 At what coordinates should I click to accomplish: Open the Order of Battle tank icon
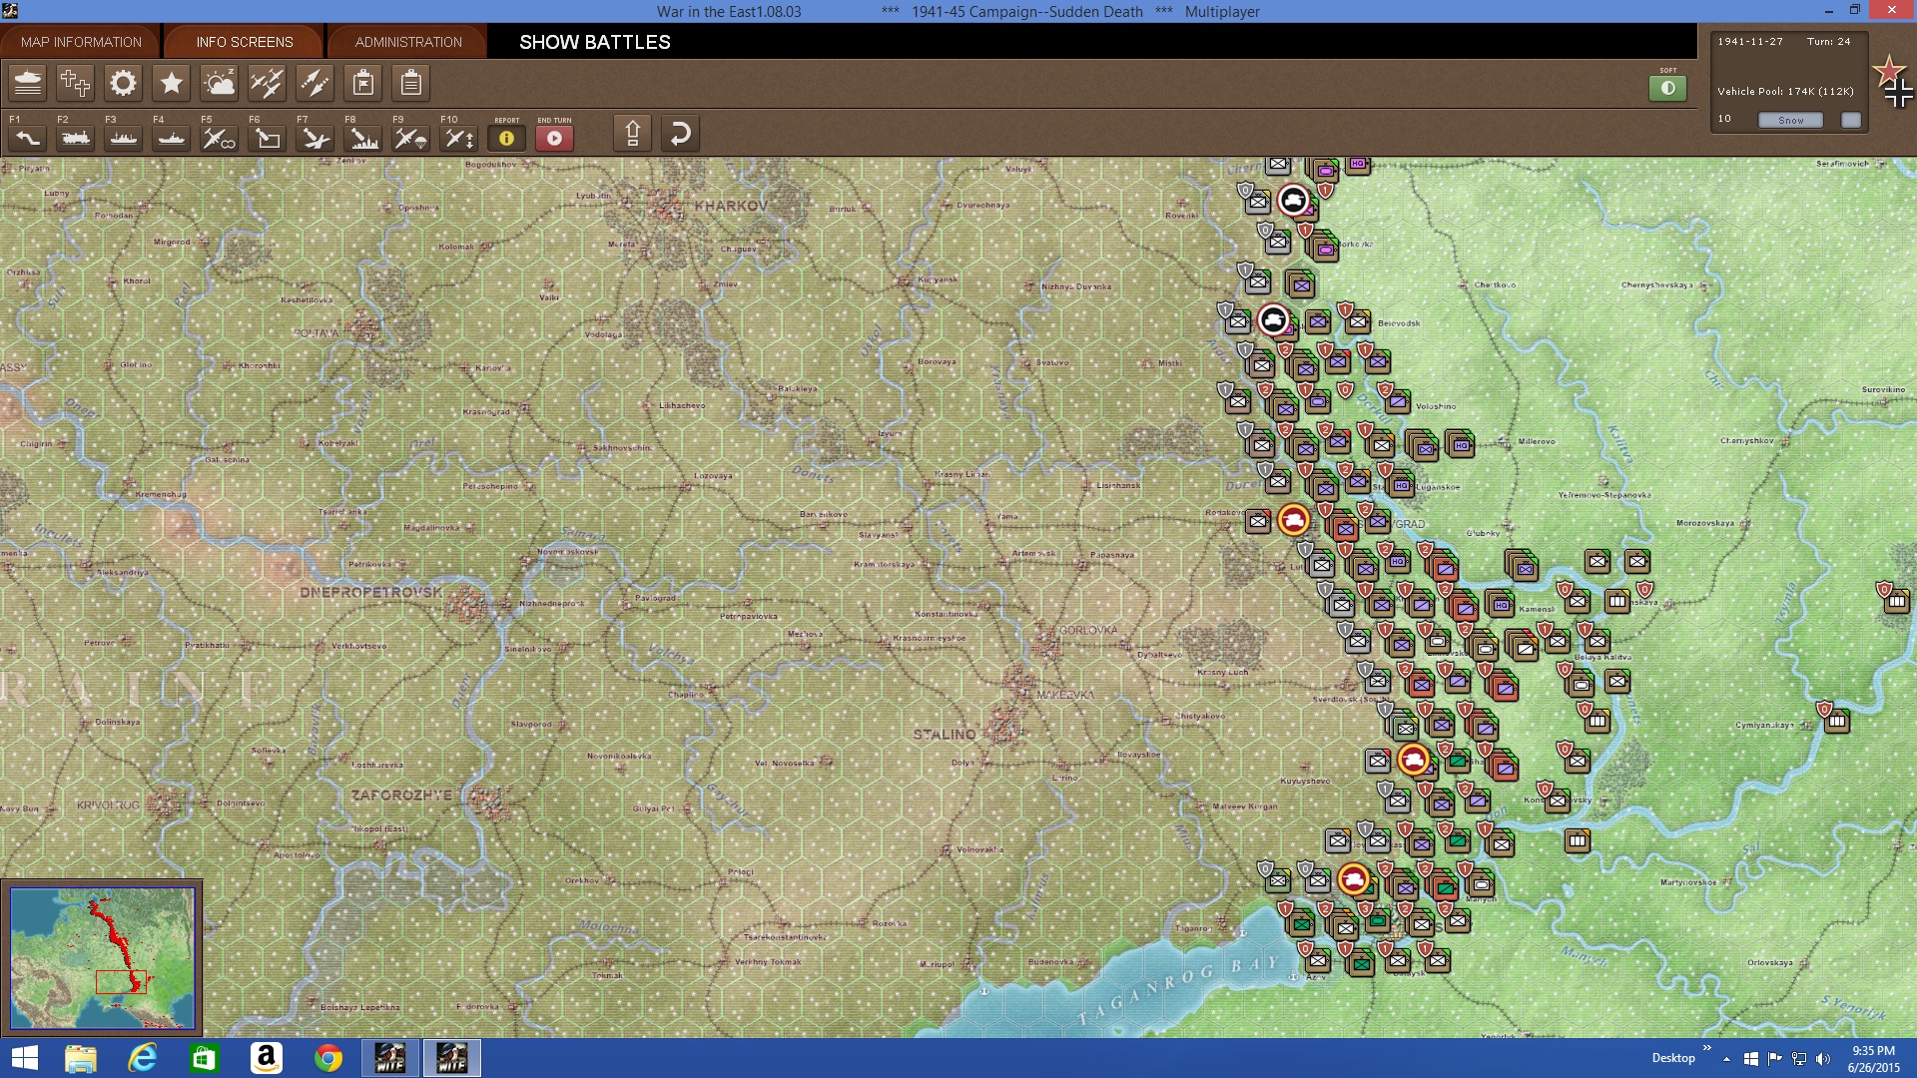point(28,83)
